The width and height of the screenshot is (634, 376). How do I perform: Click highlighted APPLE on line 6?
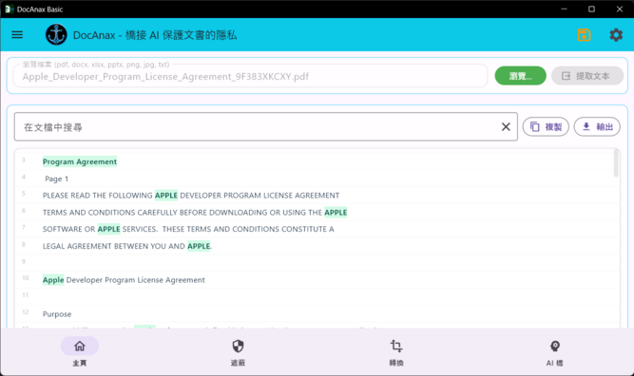click(336, 213)
